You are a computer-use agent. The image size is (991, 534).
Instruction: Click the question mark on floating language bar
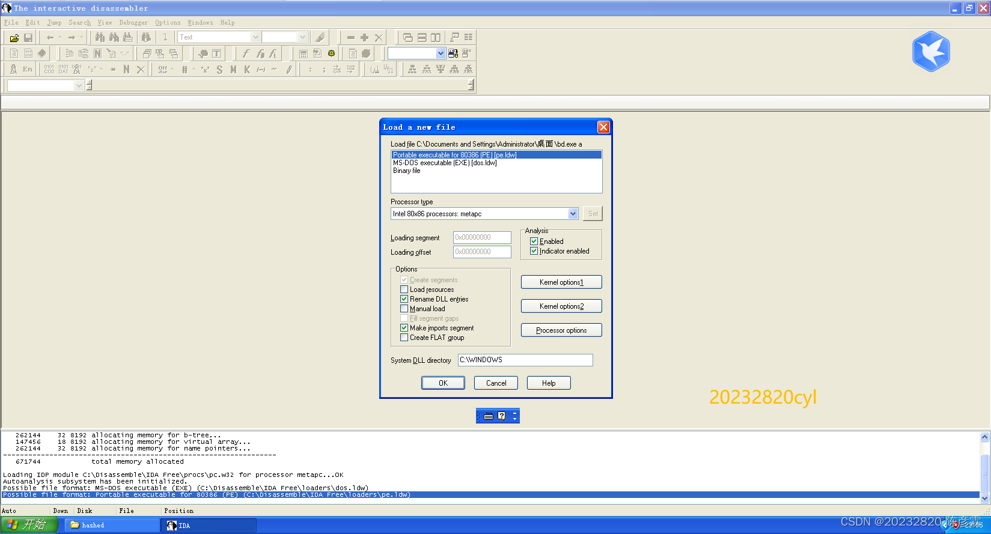click(x=502, y=416)
